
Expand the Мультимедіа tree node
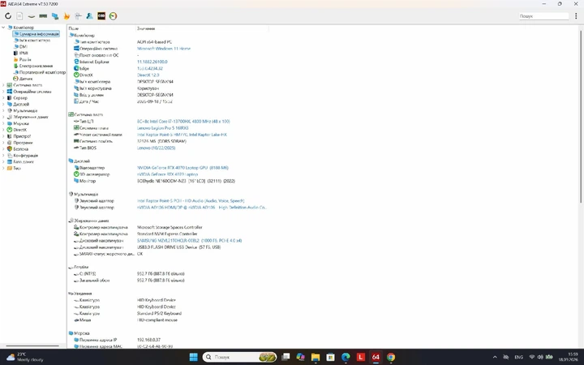3,110
